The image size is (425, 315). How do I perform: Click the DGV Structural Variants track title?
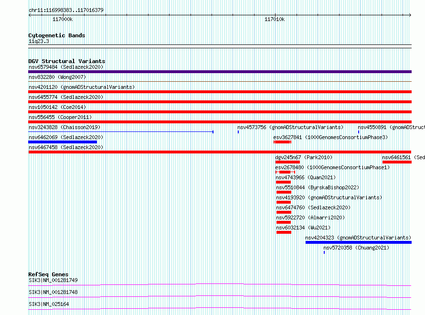67,61
